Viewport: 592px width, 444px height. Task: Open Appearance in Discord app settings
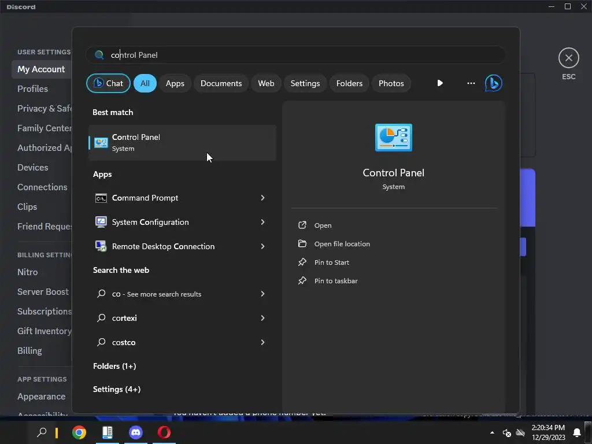[x=41, y=397]
